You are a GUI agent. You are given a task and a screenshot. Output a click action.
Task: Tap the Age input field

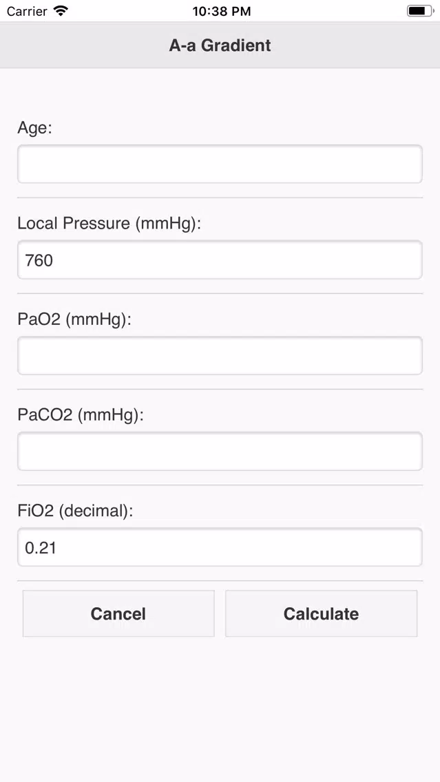(x=220, y=164)
